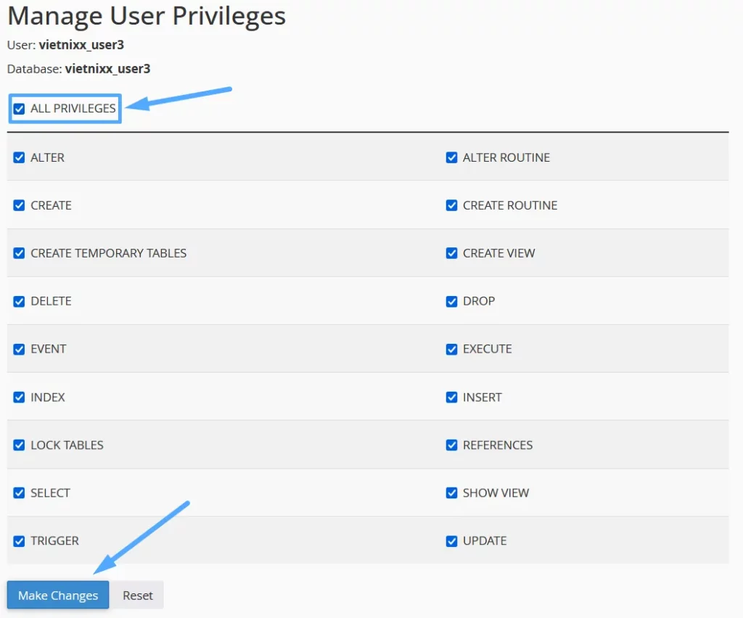Click the Make Changes button
This screenshot has height=618, width=743.
pyautogui.click(x=57, y=595)
